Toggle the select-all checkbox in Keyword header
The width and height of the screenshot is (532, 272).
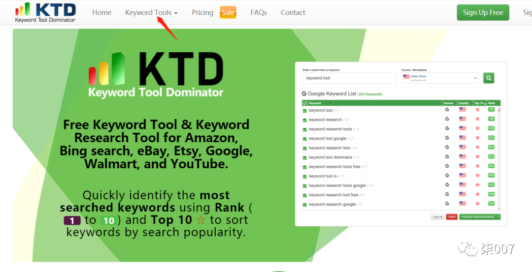pyautogui.click(x=305, y=103)
